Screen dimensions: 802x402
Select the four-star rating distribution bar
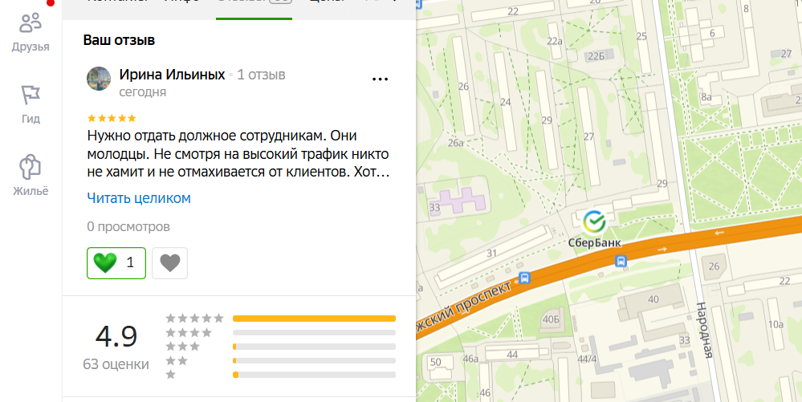tap(314, 332)
